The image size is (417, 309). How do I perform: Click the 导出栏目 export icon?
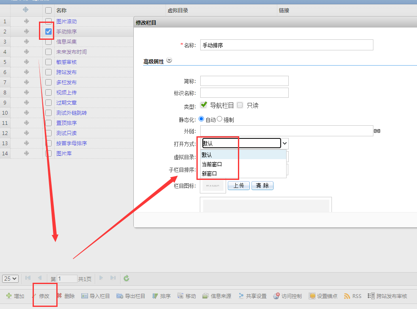tap(120, 296)
